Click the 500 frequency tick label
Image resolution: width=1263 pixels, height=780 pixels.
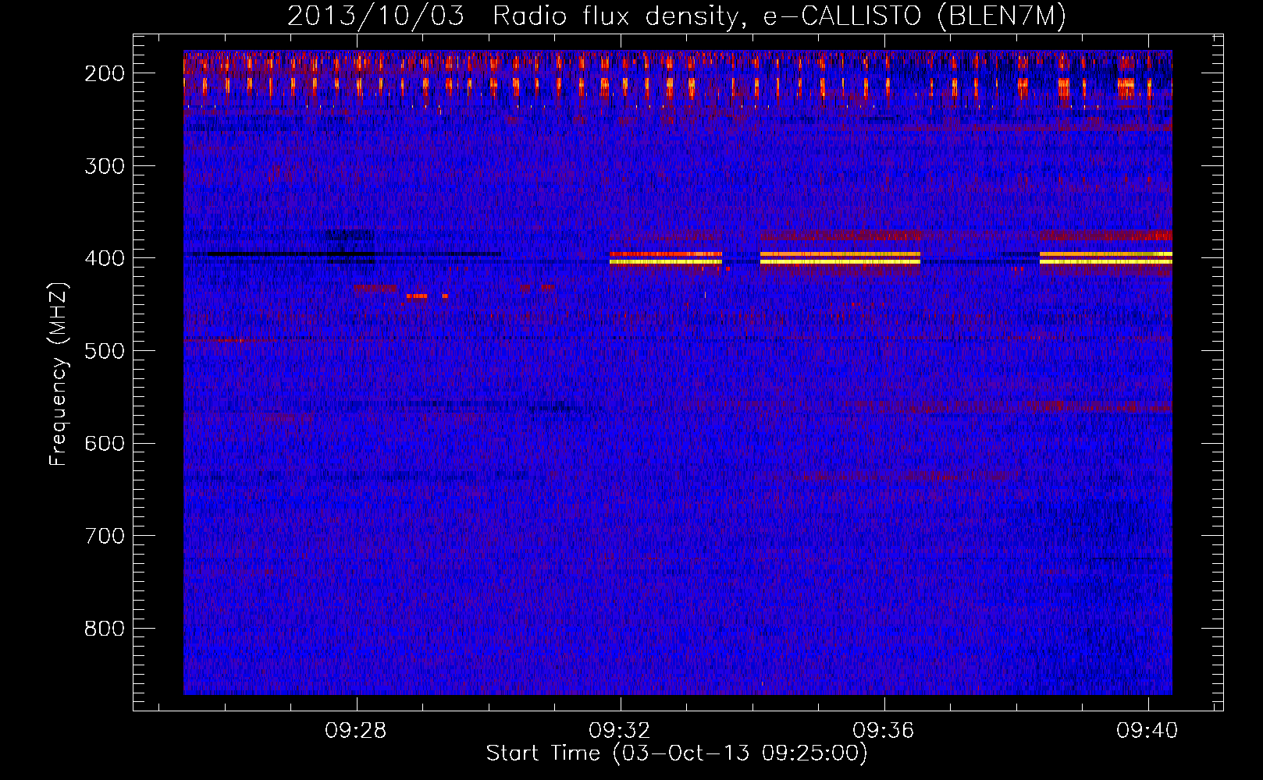coord(104,351)
